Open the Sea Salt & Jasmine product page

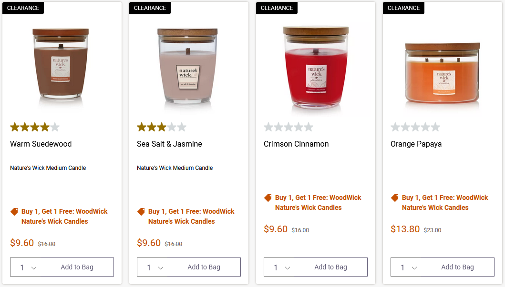tap(169, 144)
